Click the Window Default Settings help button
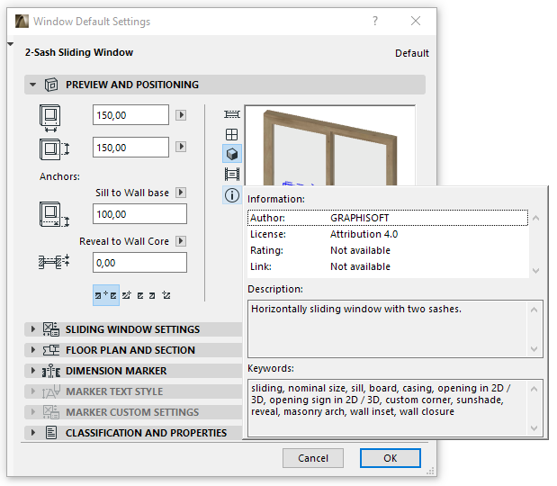Screen dimensions: 557x486 pyautogui.click(x=374, y=21)
